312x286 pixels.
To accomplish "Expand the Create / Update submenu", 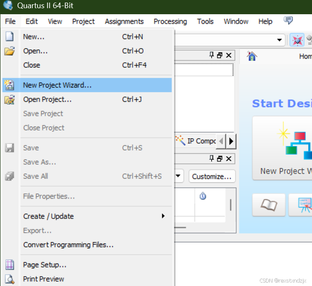I will tap(163, 216).
